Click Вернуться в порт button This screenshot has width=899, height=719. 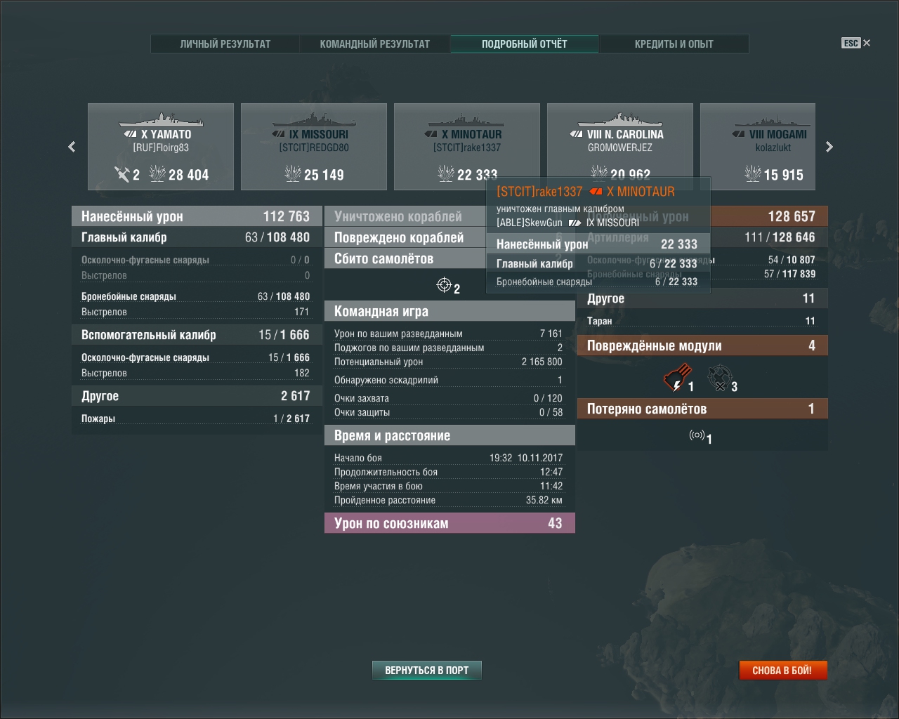pyautogui.click(x=427, y=671)
